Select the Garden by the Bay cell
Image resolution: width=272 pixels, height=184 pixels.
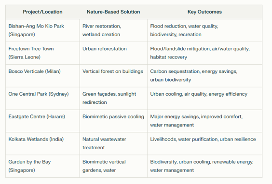[42, 166]
